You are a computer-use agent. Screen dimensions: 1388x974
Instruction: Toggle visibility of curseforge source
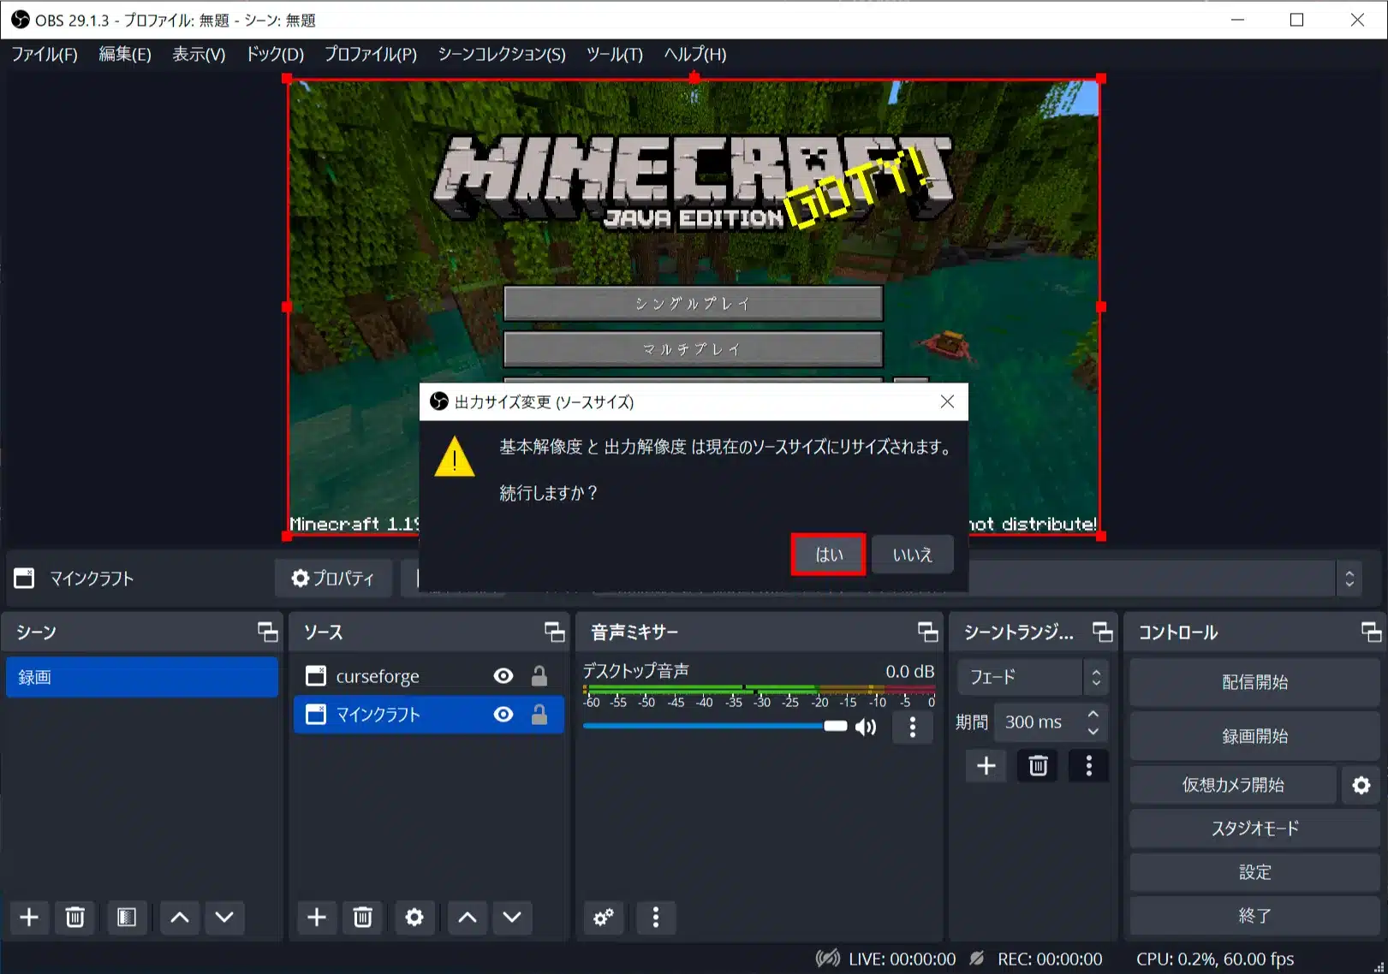tap(503, 676)
